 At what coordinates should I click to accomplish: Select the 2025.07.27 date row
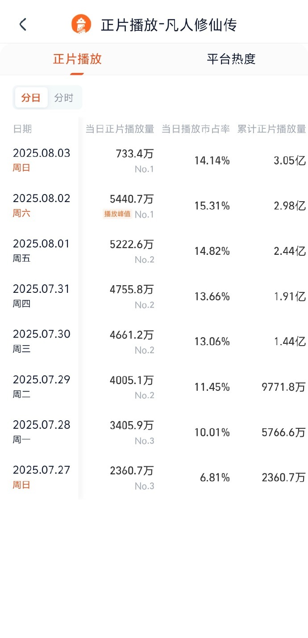click(154, 477)
